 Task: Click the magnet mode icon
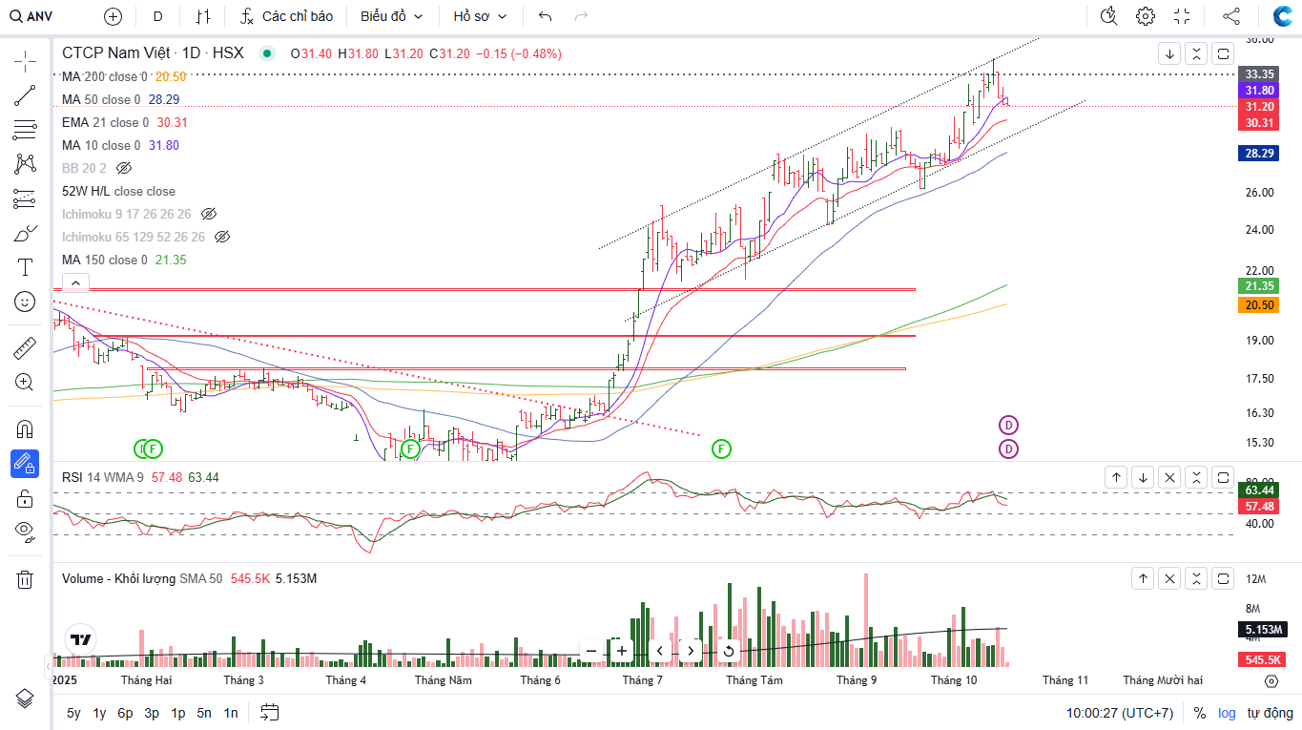25,429
